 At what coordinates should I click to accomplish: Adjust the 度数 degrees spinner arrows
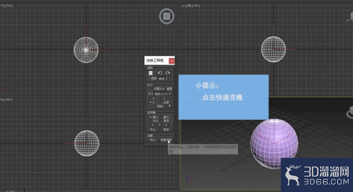(x=167, y=79)
